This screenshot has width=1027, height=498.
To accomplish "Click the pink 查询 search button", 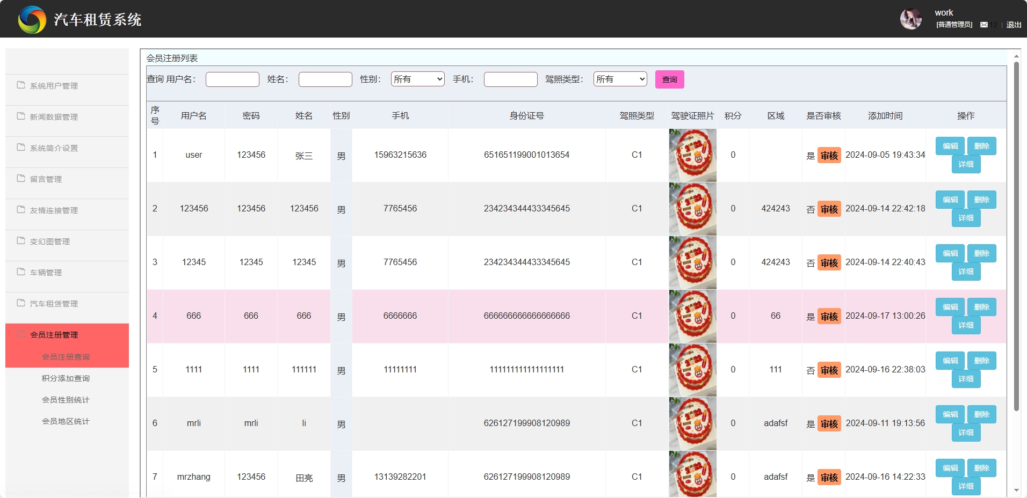I will pyautogui.click(x=669, y=79).
